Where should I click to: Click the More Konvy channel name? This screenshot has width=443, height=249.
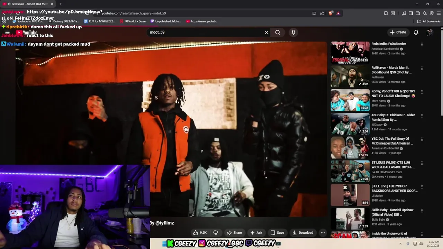(x=379, y=101)
